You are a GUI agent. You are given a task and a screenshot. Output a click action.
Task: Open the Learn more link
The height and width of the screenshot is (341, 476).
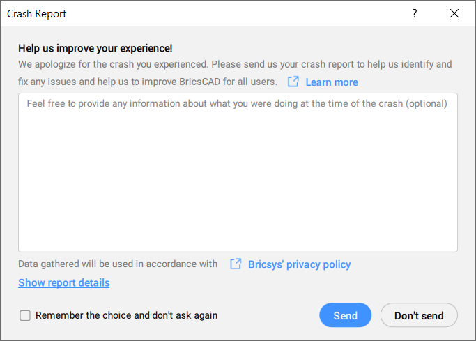point(331,82)
